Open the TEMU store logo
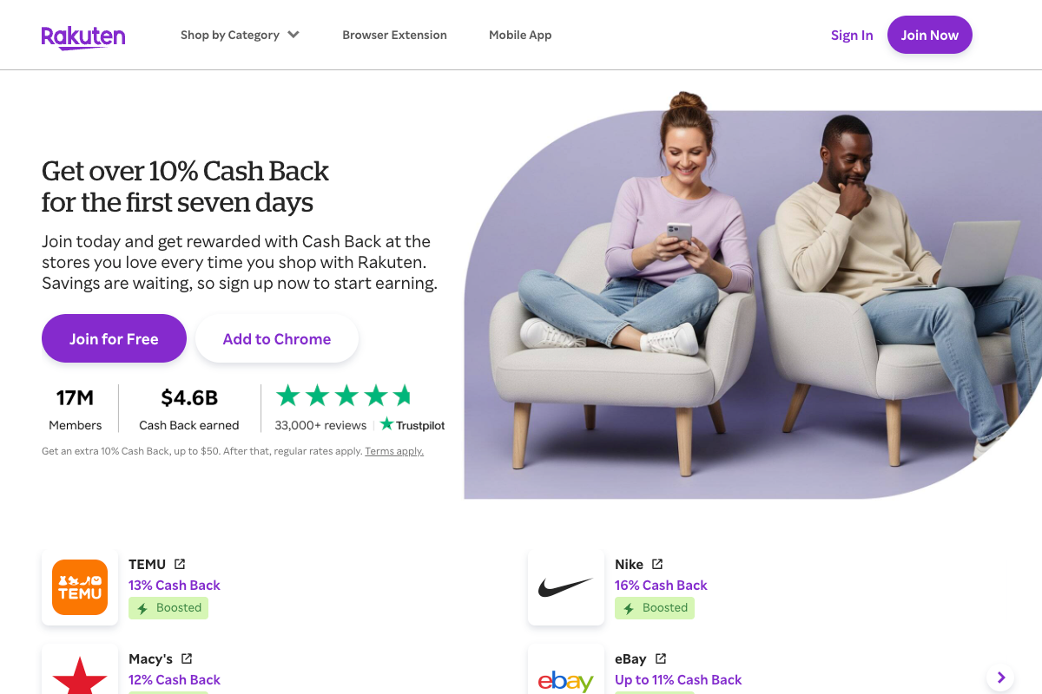The height and width of the screenshot is (694, 1042). 80,587
